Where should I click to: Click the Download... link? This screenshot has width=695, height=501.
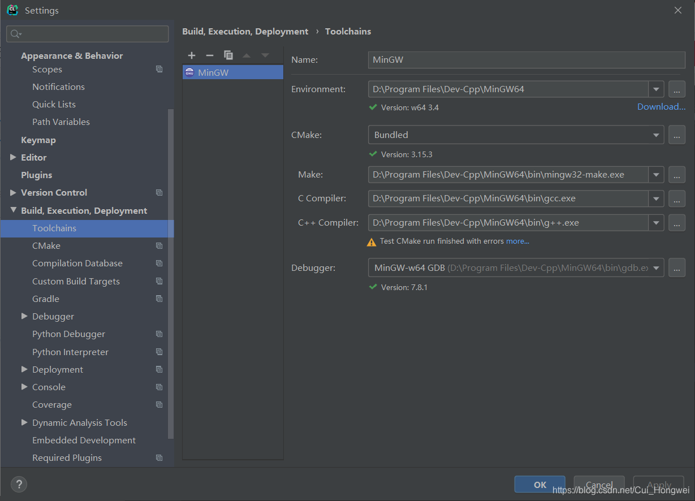[x=661, y=107]
